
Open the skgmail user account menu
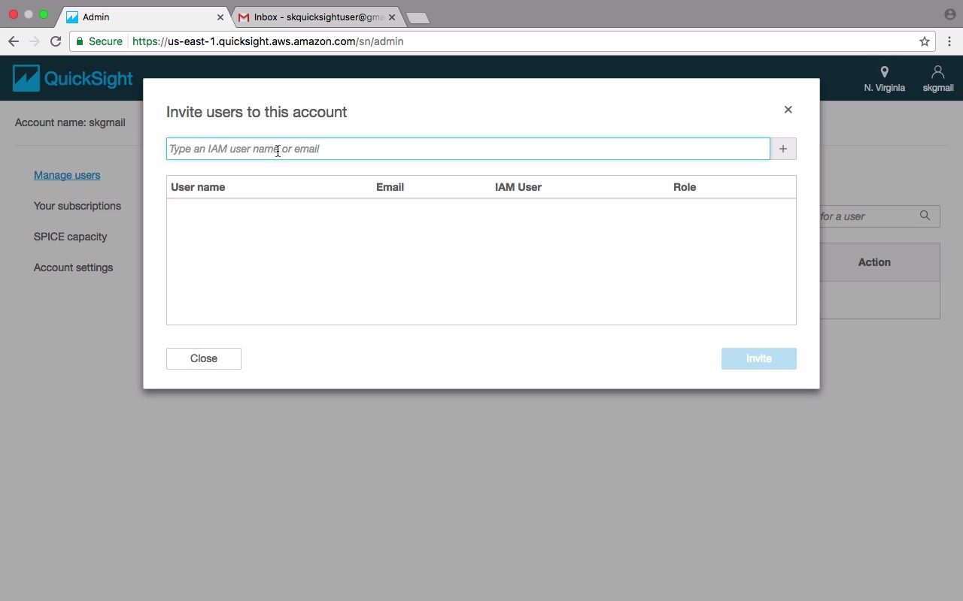(x=938, y=79)
